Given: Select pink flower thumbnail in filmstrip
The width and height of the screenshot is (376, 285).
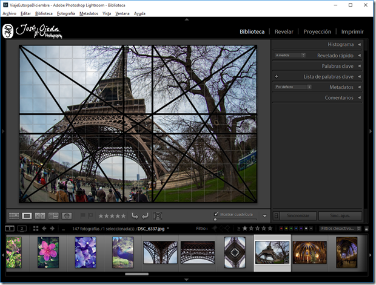Looking at the screenshot, I should [x=48, y=252].
